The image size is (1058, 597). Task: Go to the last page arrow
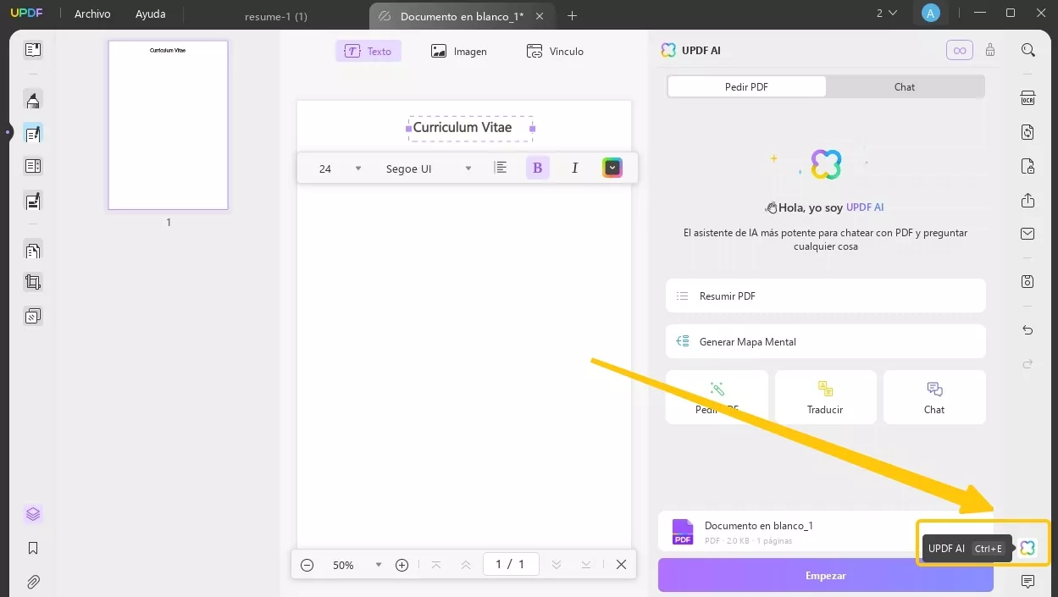click(x=585, y=565)
